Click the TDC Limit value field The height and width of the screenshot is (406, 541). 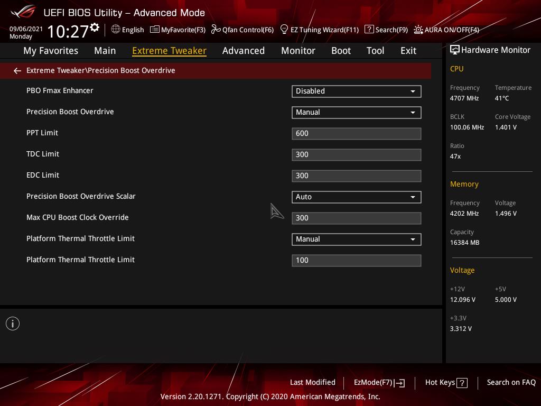(x=357, y=155)
